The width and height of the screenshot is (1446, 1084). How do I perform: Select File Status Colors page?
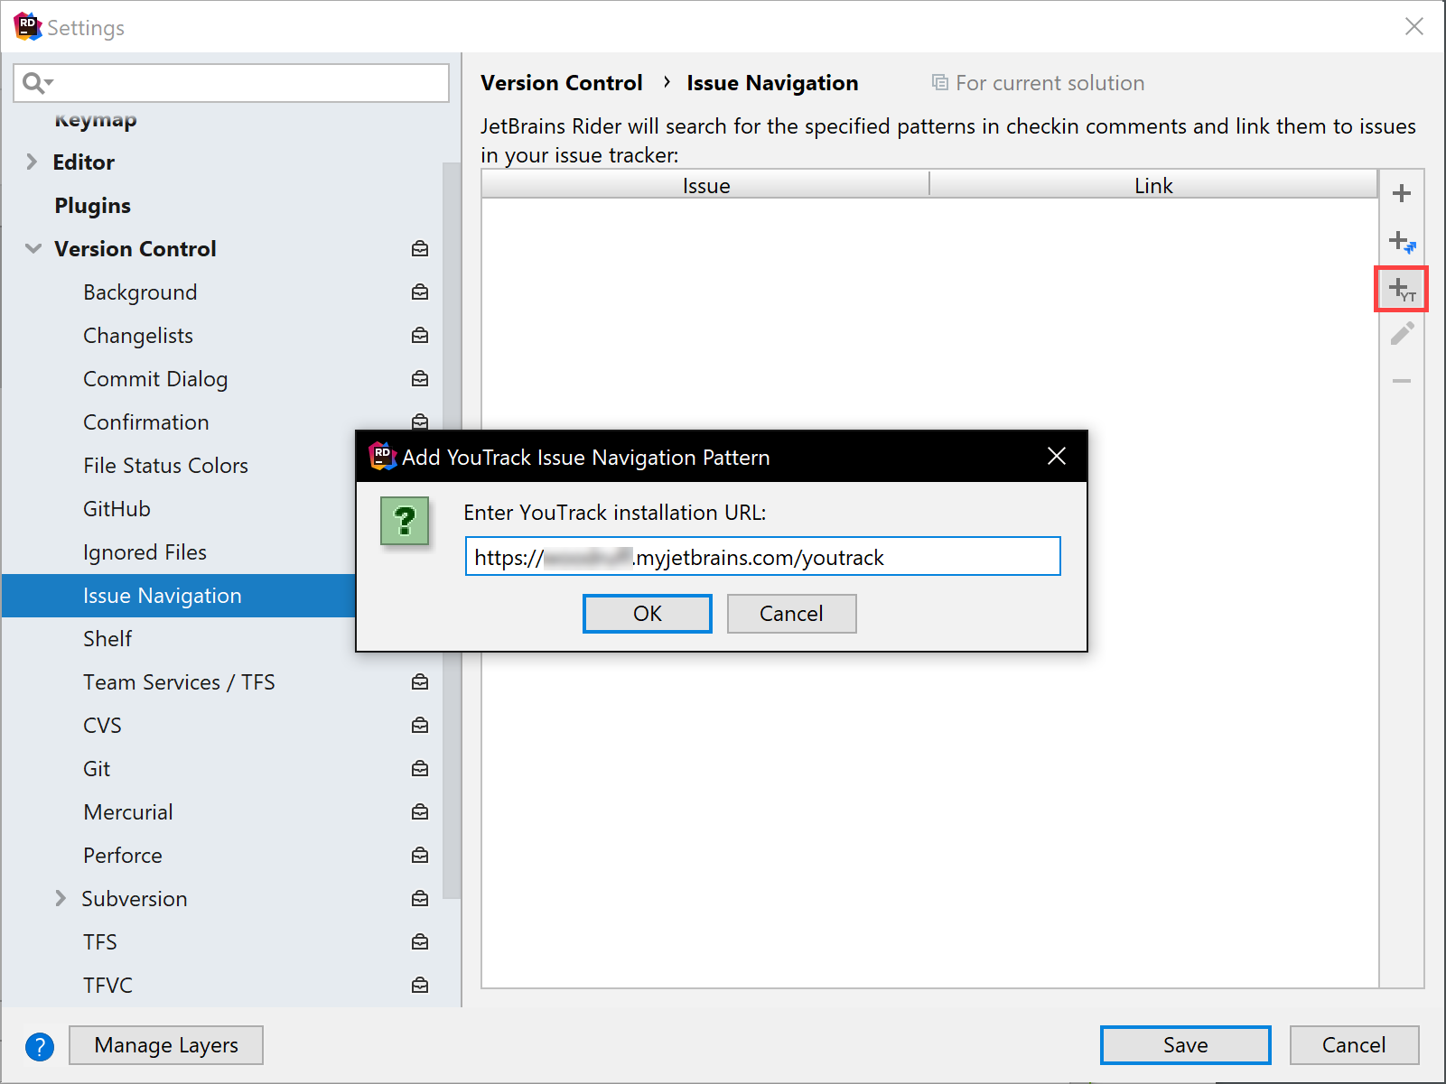[x=165, y=466]
